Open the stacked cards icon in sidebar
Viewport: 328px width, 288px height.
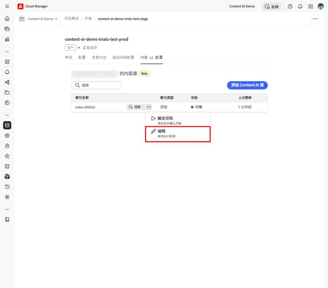click(x=7, y=29)
